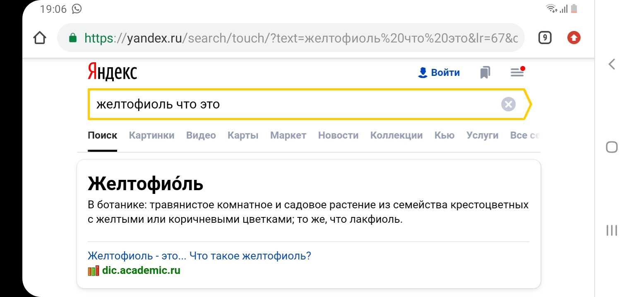Open the dic.academic.ru source link
The height and width of the screenshot is (297, 629).
click(x=141, y=271)
